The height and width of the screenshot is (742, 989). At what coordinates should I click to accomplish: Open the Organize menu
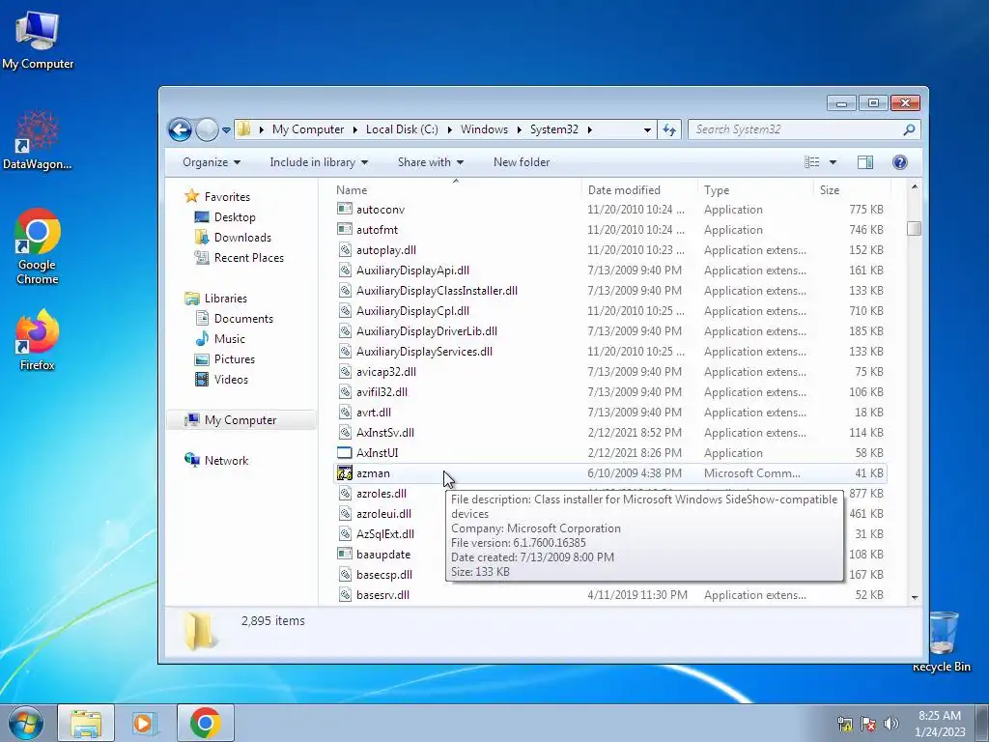(212, 162)
